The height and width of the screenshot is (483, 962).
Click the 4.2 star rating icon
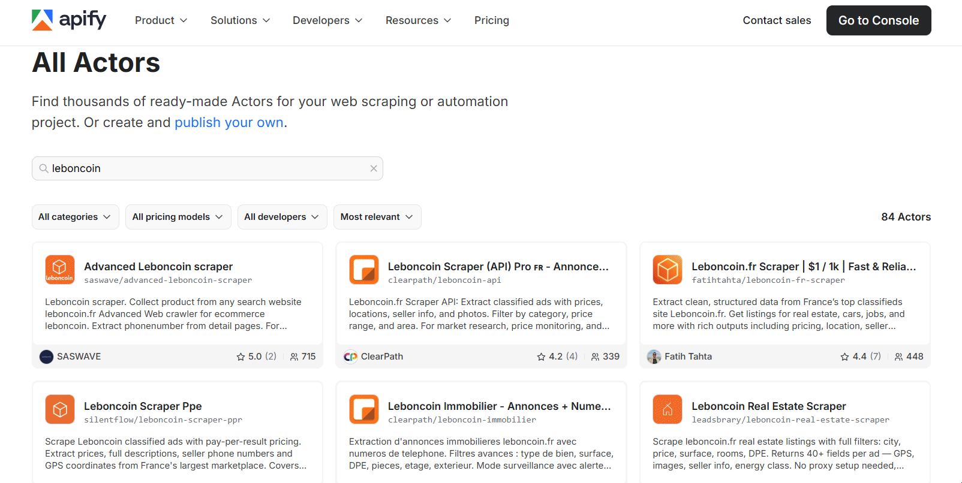(542, 357)
